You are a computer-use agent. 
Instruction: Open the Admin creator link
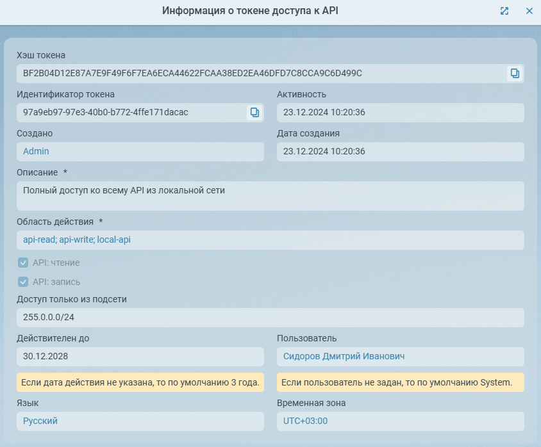[36, 152]
